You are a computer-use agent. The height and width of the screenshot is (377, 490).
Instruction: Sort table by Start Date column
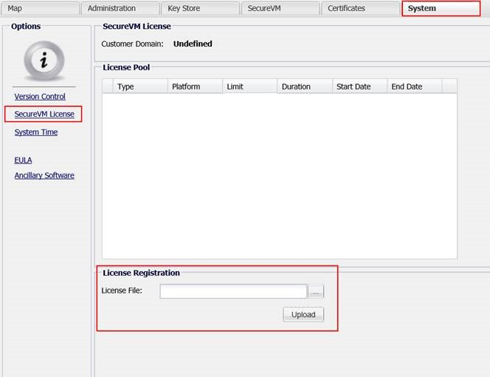coord(359,86)
